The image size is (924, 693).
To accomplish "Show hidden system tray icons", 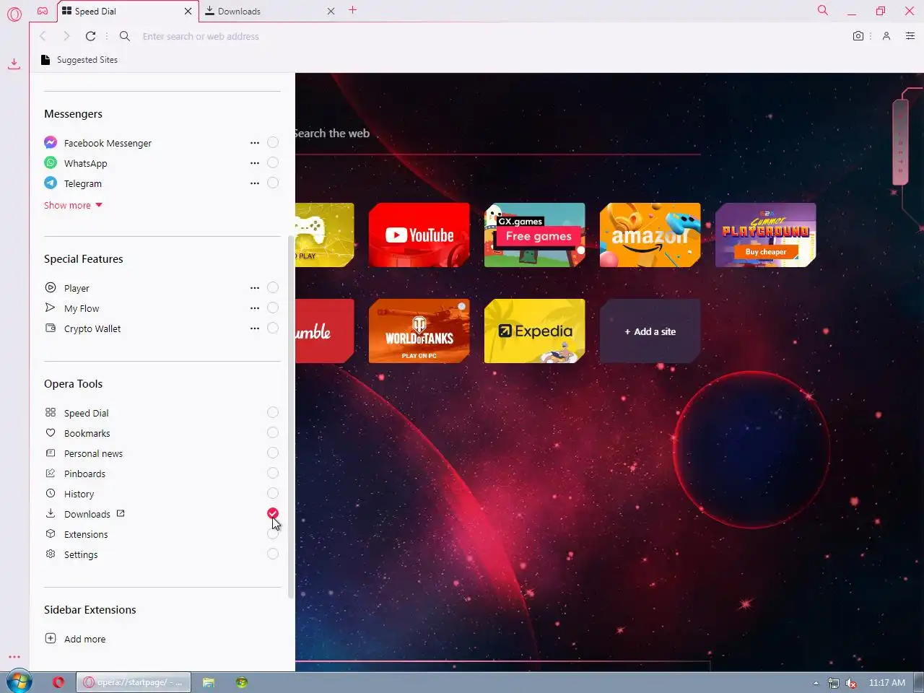I will pos(816,682).
